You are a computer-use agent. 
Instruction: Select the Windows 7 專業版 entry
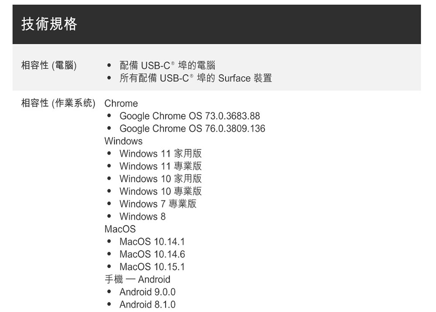[x=158, y=203]
